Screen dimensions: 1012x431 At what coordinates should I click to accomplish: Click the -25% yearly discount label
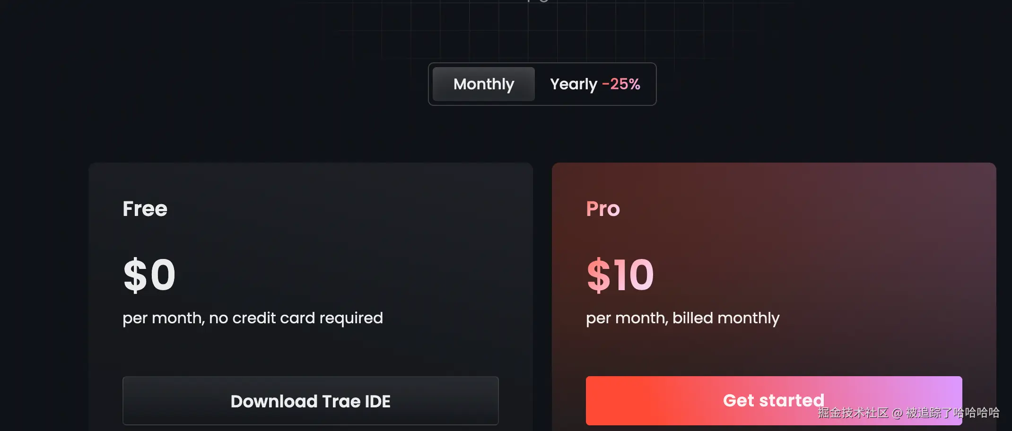pyautogui.click(x=621, y=84)
